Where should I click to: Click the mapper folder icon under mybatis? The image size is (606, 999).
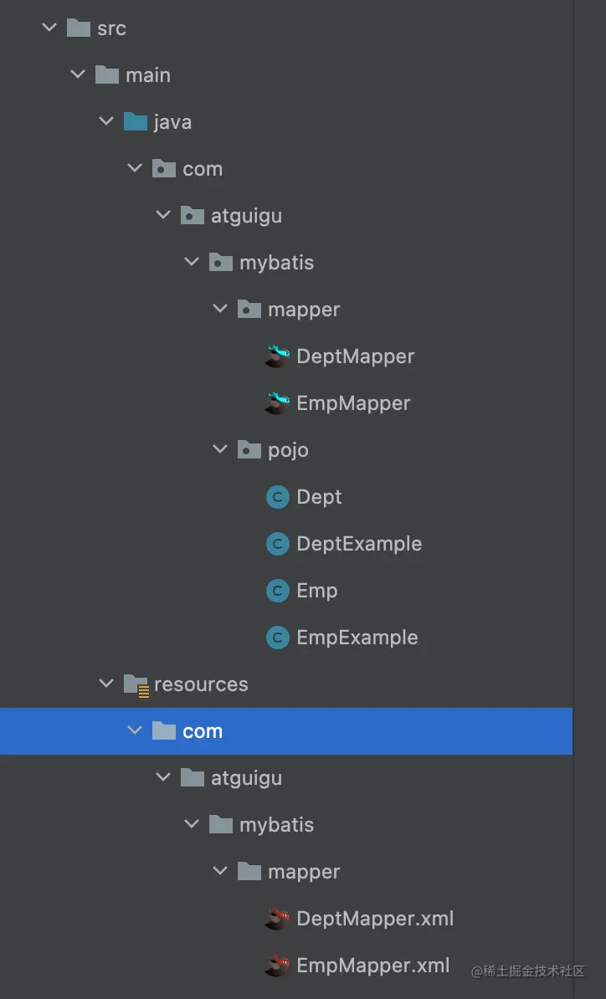click(249, 310)
